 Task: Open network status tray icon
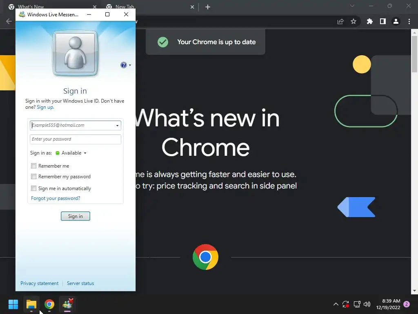357,304
